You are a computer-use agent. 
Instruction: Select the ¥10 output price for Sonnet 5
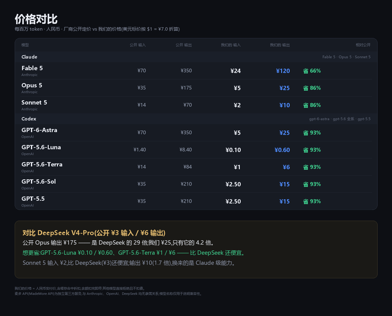click(x=285, y=105)
